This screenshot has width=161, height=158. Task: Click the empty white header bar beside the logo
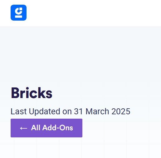click(x=94, y=13)
